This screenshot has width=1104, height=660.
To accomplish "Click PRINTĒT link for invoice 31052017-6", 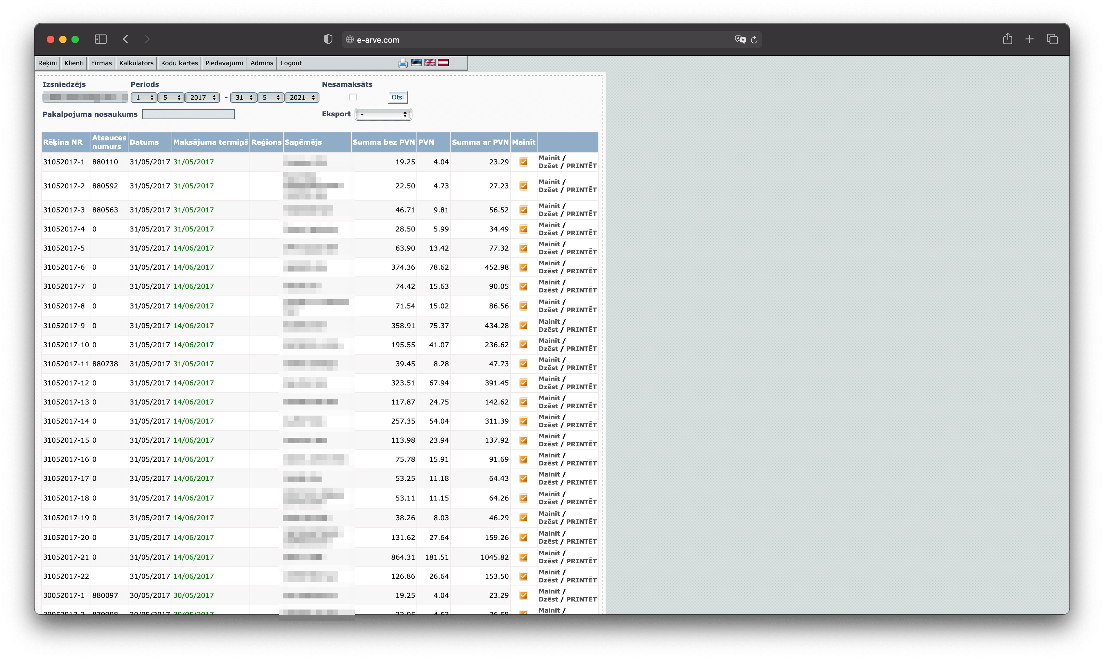I will [581, 271].
